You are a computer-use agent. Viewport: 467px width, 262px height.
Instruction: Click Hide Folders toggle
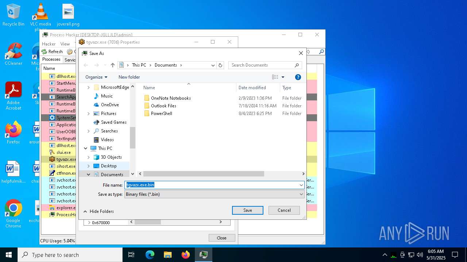(99, 211)
